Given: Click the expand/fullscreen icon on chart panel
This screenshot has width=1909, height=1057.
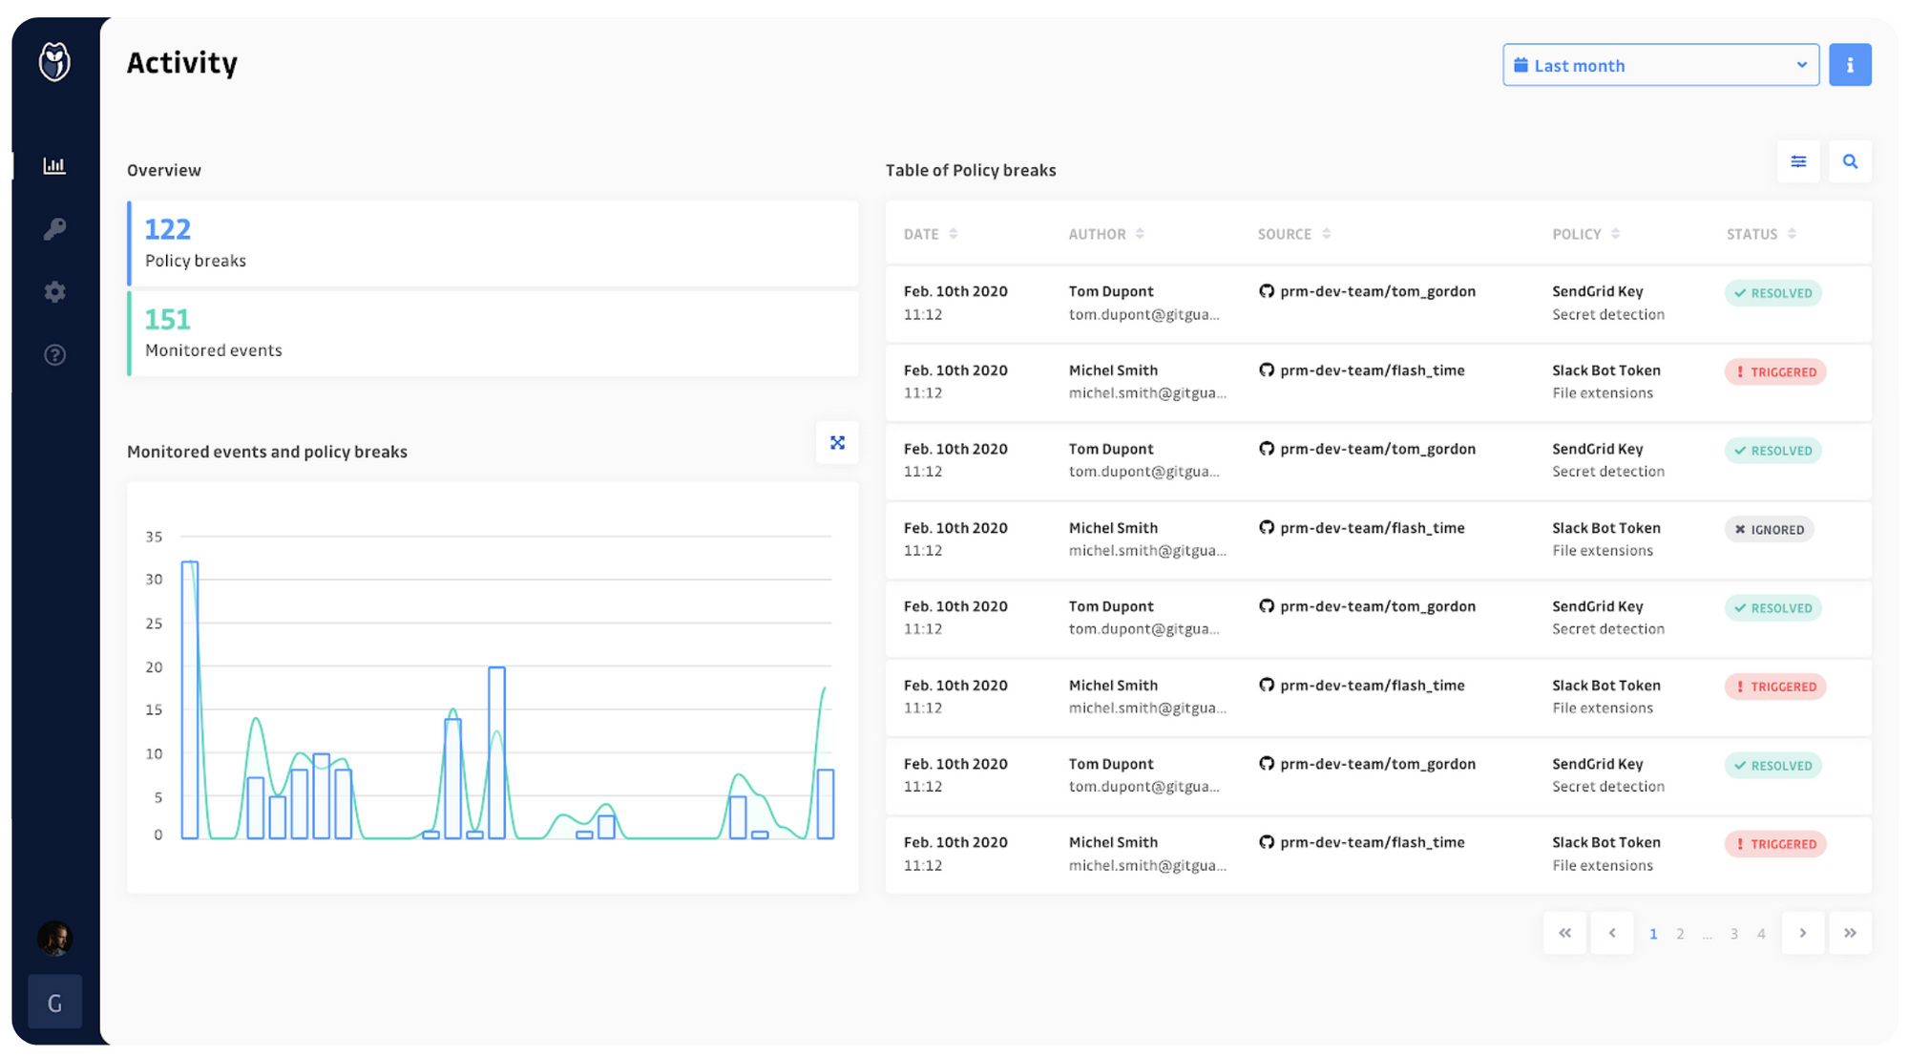Looking at the screenshot, I should pyautogui.click(x=837, y=443).
